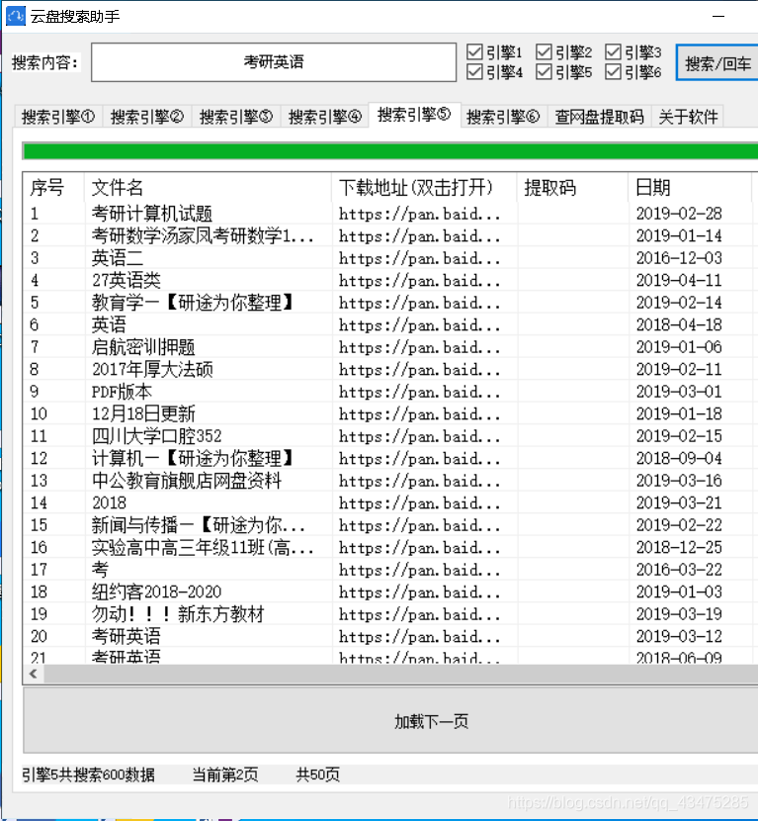Screen dimensions: 758x821
Task: Click the status text 当前第2页
Action: pos(225,775)
